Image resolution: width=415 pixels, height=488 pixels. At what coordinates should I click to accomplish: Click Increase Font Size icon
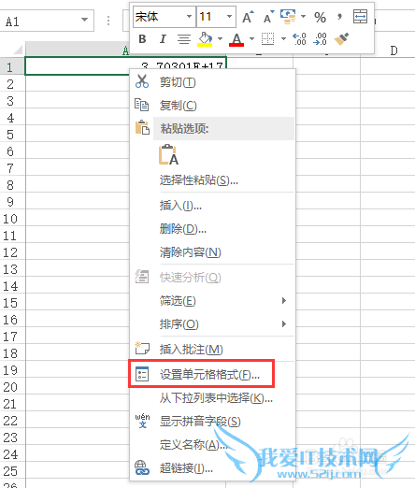(248, 17)
